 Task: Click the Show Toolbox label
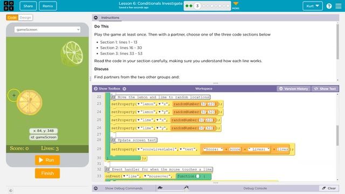coord(109,88)
